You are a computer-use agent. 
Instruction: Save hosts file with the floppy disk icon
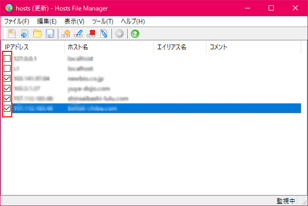(50, 34)
